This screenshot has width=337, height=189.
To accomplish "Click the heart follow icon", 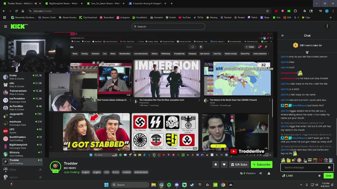I will click(x=224, y=165).
